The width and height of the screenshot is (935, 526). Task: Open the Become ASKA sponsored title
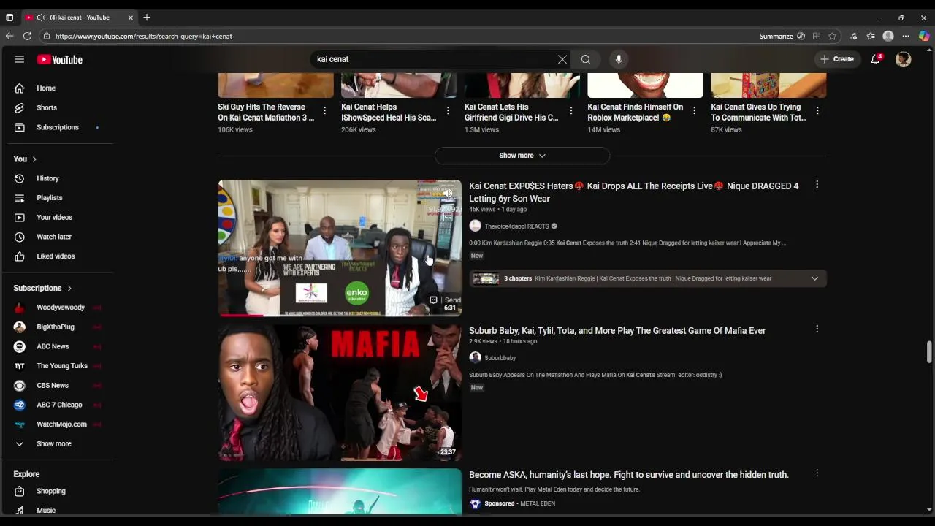[629, 475]
